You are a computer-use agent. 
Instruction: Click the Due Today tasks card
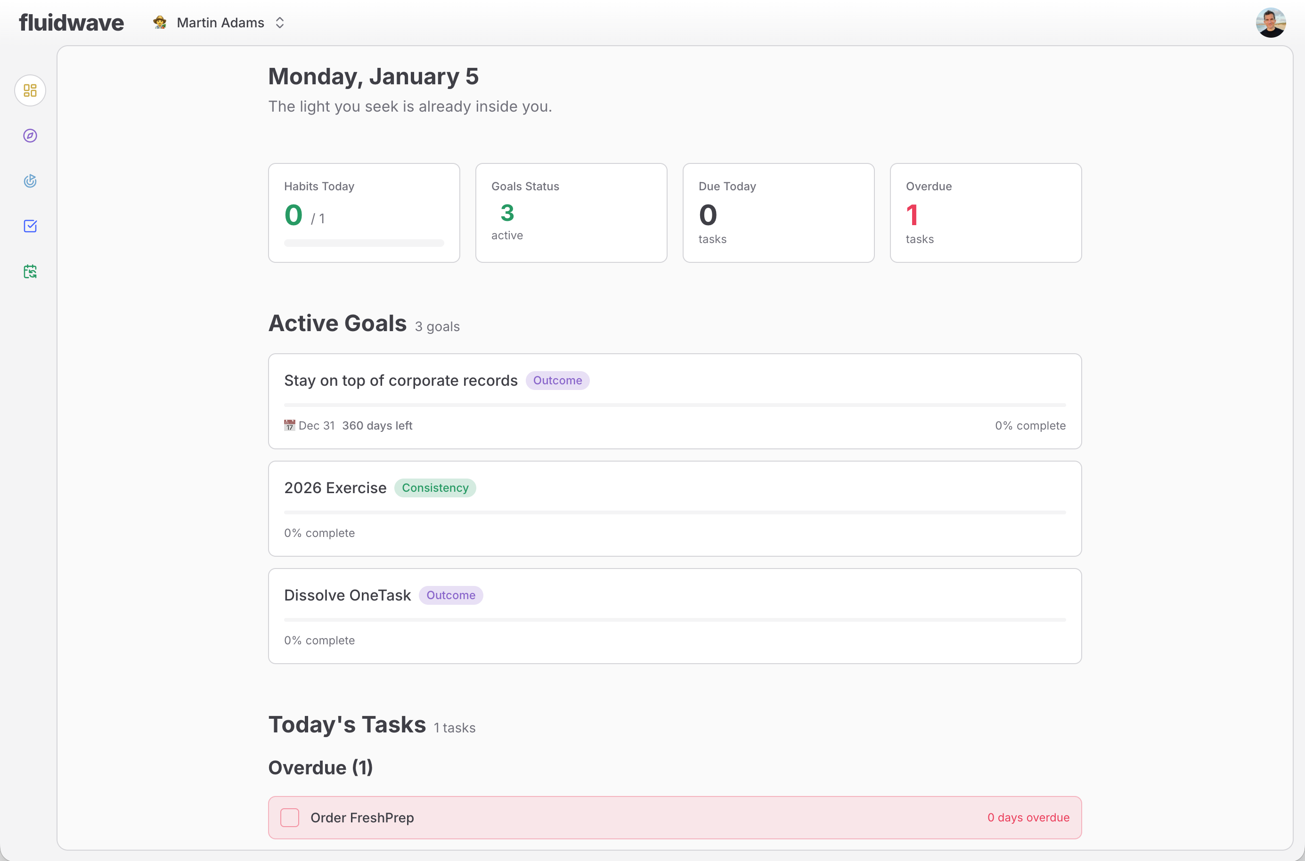pos(778,212)
